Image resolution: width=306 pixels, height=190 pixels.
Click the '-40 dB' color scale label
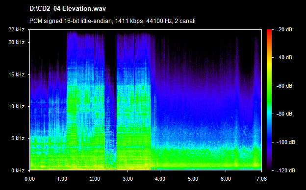[284, 57]
